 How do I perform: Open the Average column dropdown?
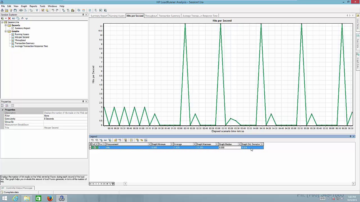[194, 144]
